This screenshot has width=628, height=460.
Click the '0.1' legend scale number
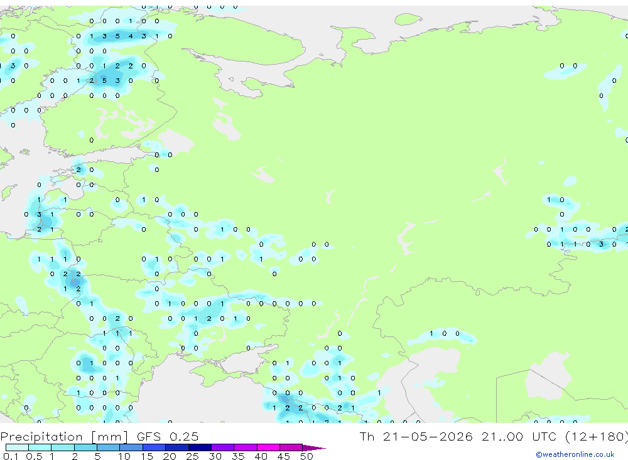point(11,456)
